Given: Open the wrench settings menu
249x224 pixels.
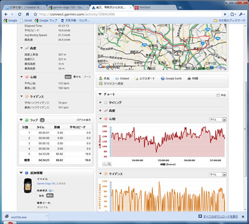Looking at the screenshot, I should tap(242, 14).
